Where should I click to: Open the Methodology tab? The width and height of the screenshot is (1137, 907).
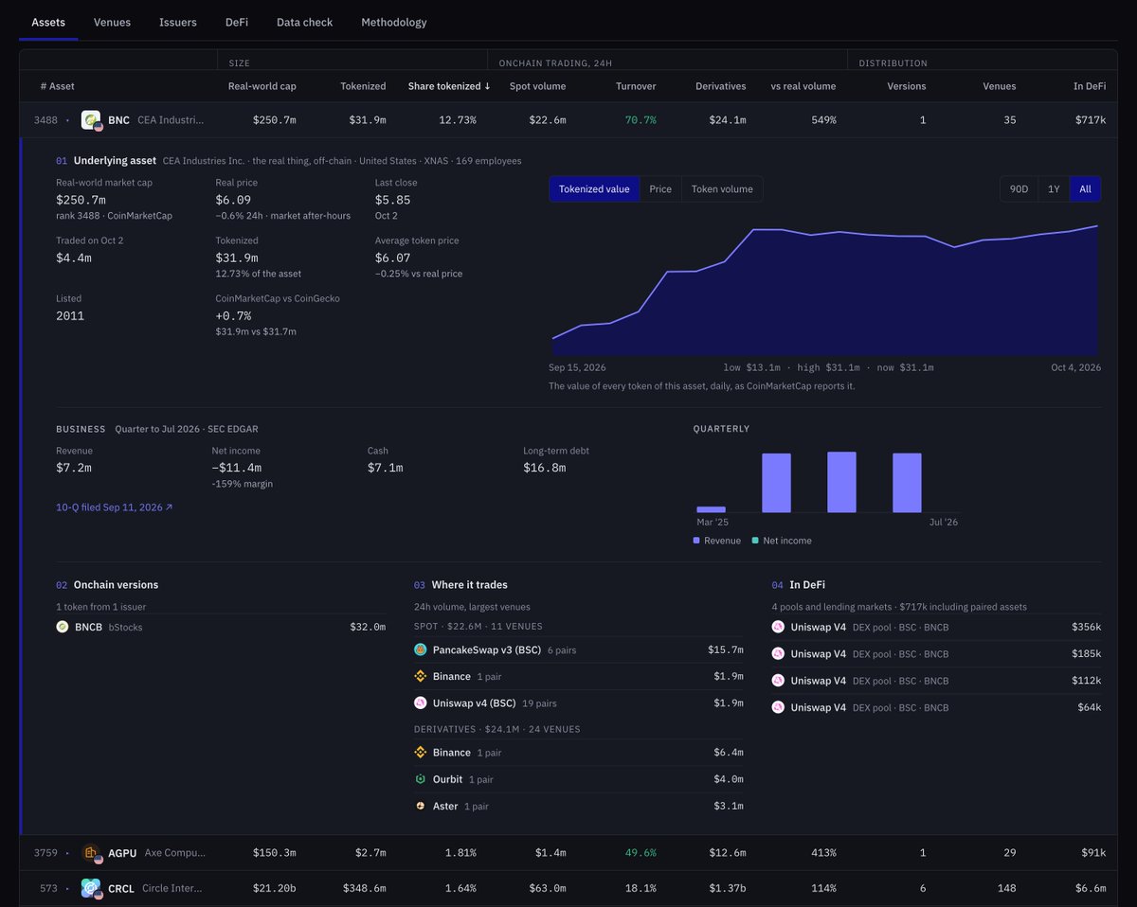[x=394, y=22]
